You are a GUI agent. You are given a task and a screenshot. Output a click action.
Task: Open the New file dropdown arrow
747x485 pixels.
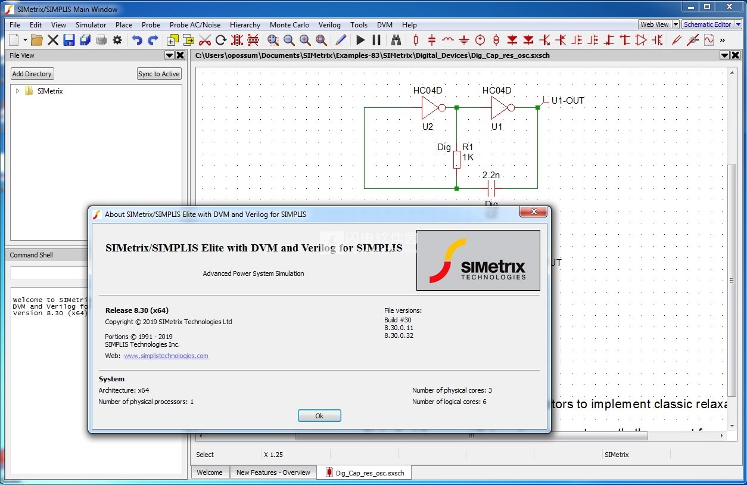pyautogui.click(x=25, y=40)
